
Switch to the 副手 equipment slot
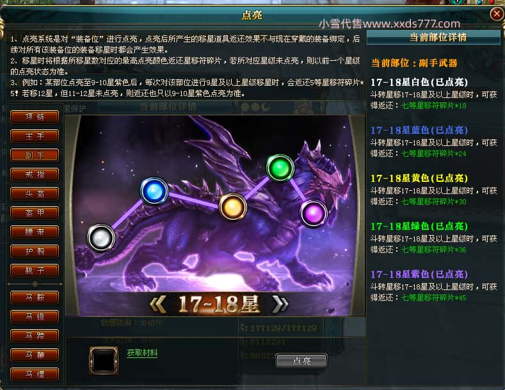(35, 155)
